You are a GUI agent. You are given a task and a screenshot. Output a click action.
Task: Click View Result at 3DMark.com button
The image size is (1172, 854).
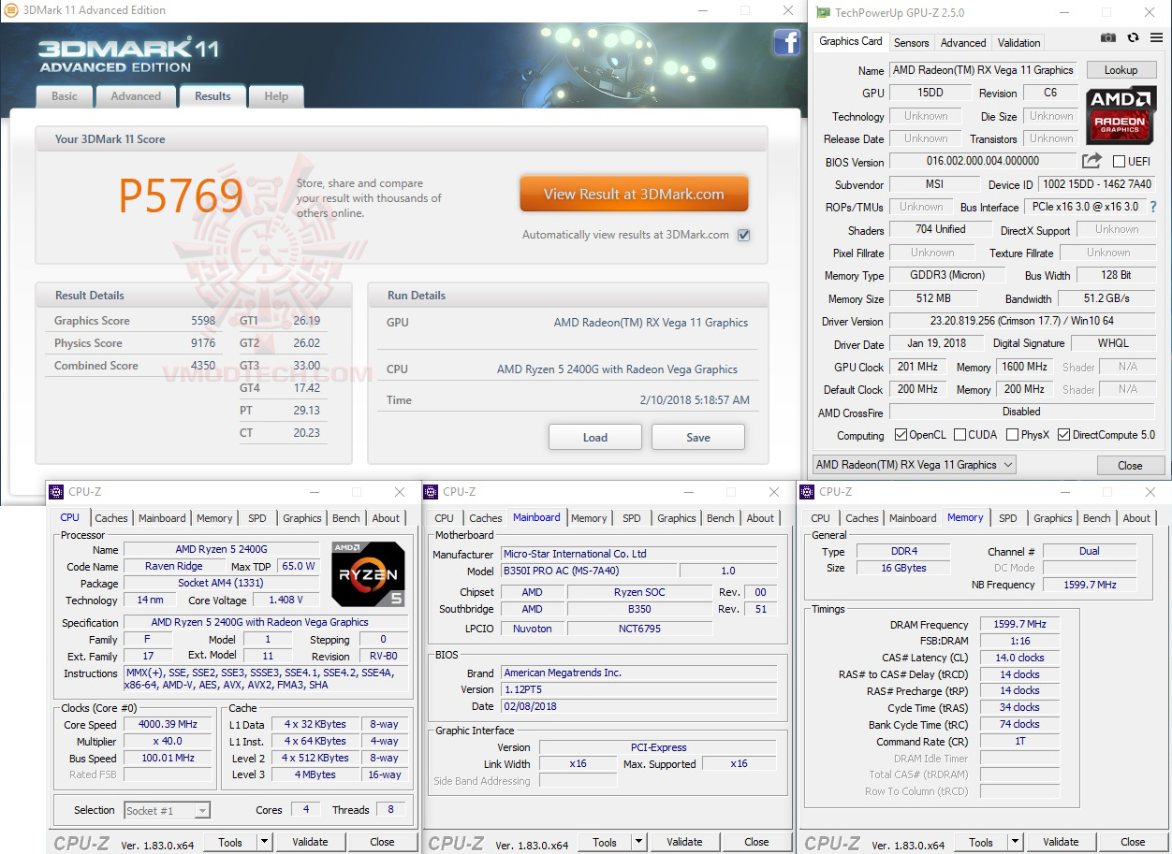(x=634, y=194)
